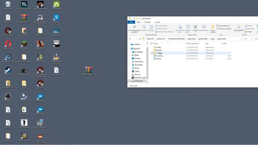Screen dimensions: 258x145
Task: Click the Verlauf button in the ribbon
Action: click(x=248, y=32)
